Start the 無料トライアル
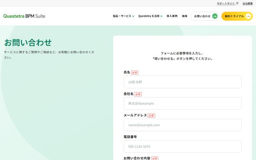 click(237, 16)
